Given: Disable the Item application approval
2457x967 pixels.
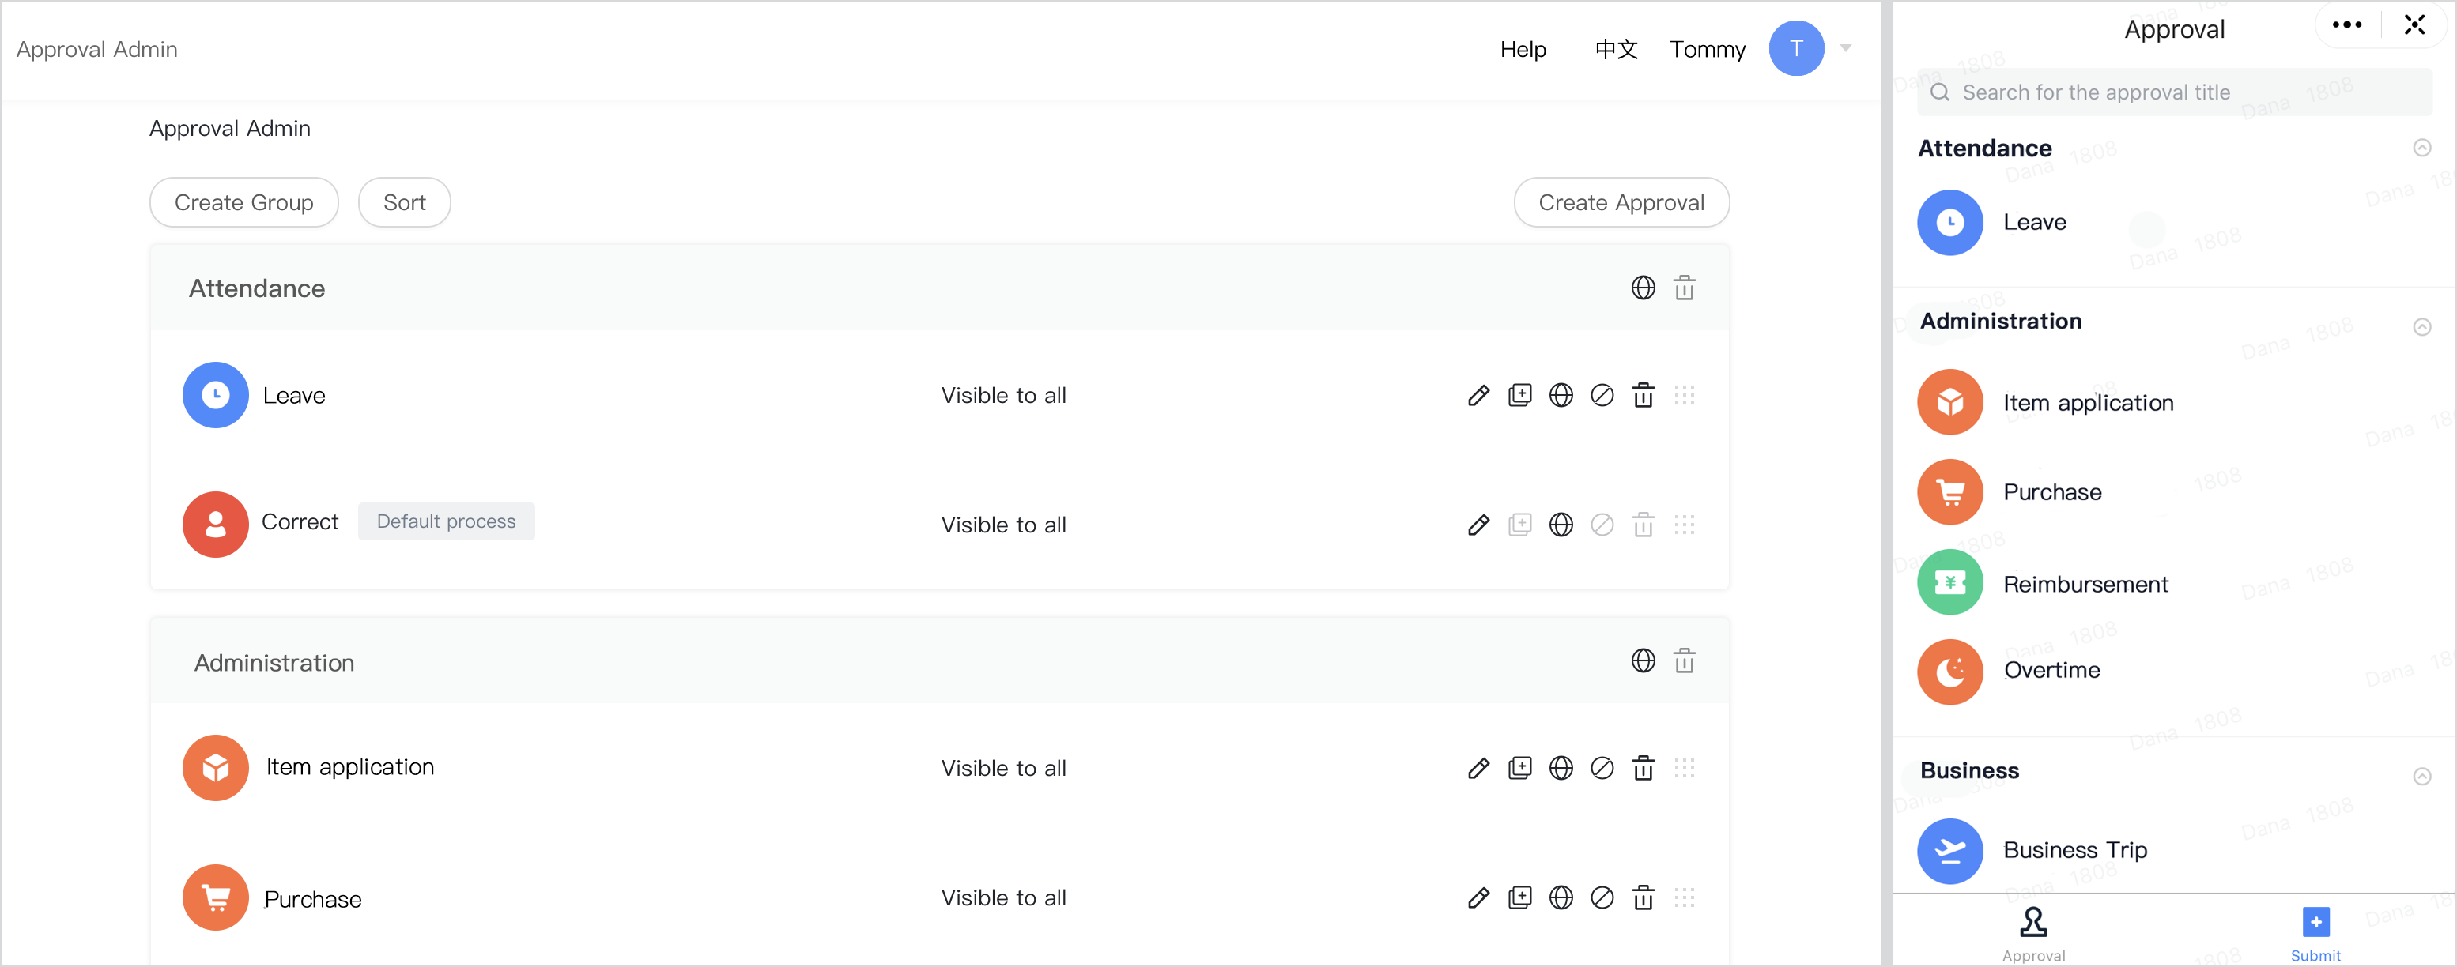Looking at the screenshot, I should 1602,769.
